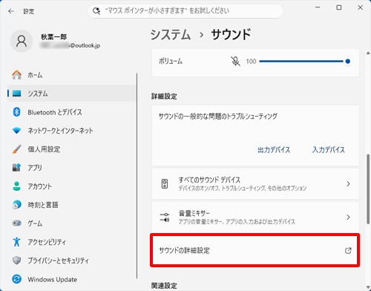
Task: Click the Home house icon in sidebar
Action: click(17, 75)
